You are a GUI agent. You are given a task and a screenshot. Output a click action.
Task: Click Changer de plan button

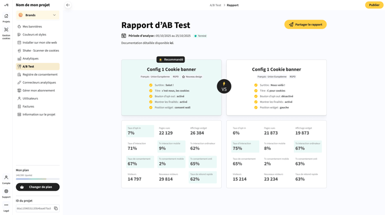point(38,187)
